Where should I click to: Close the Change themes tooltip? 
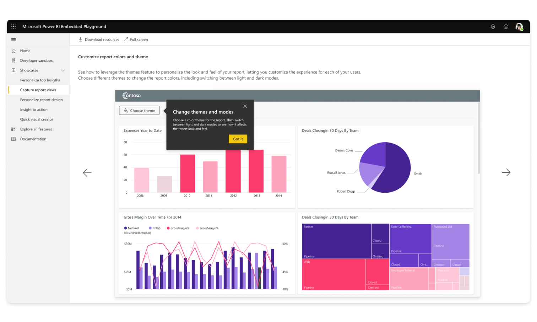[245, 106]
